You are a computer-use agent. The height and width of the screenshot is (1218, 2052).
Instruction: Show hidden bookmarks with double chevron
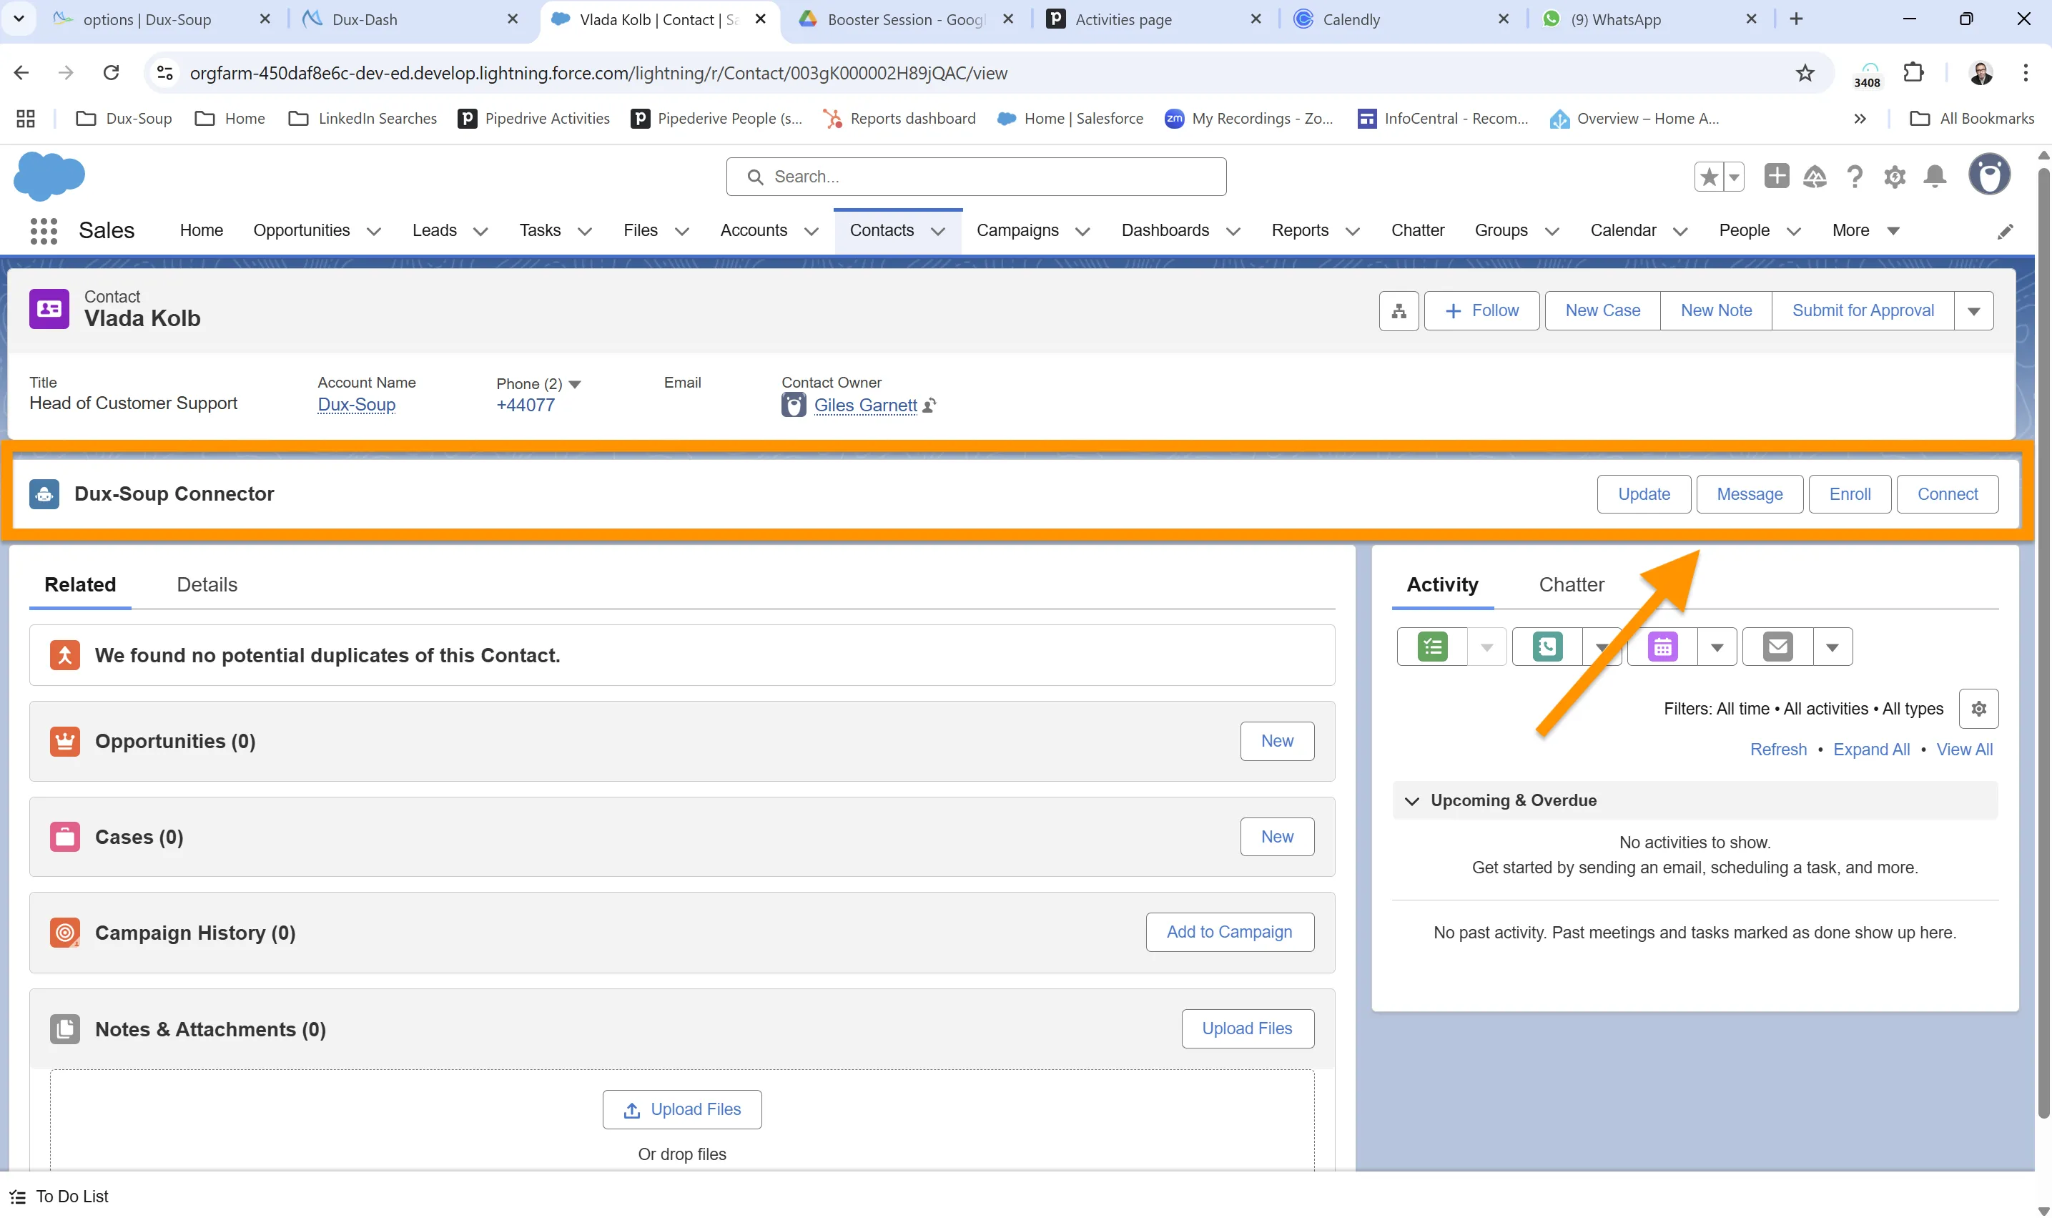point(1859,119)
